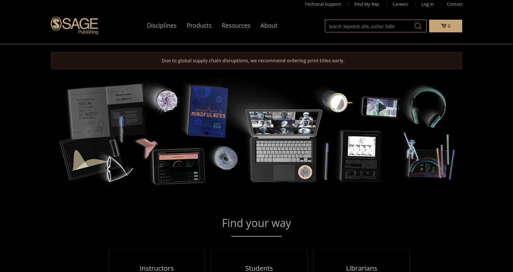Click the Find My Rep link
Image resolution: width=513 pixels, height=272 pixels.
(x=367, y=4)
